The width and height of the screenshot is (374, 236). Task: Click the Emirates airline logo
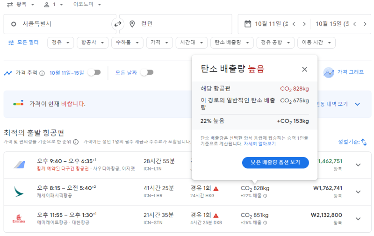[x=19, y=219]
